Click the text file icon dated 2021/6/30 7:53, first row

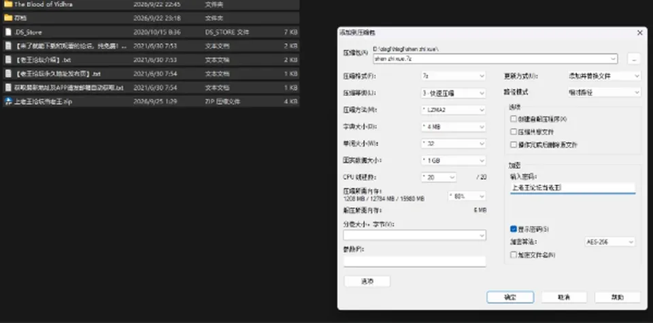pyautogui.click(x=8, y=46)
